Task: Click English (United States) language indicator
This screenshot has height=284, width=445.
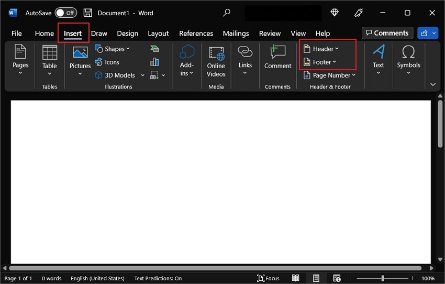Action: click(x=97, y=278)
